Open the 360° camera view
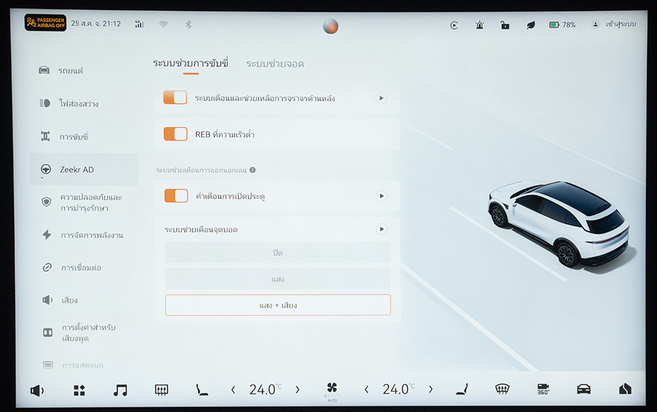 point(543,389)
